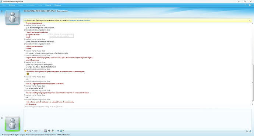Click message 'pues de todas maneras si haria eso'

pos(40,42)
